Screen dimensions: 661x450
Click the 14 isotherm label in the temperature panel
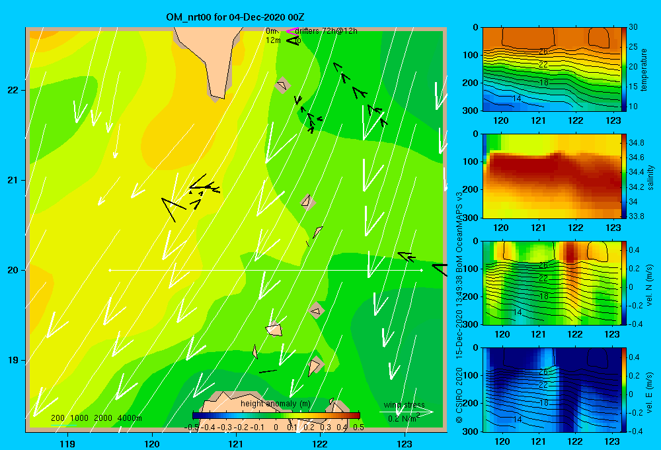[517, 99]
